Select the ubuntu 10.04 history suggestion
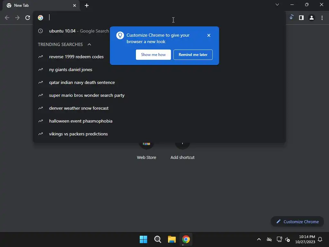 click(x=159, y=31)
